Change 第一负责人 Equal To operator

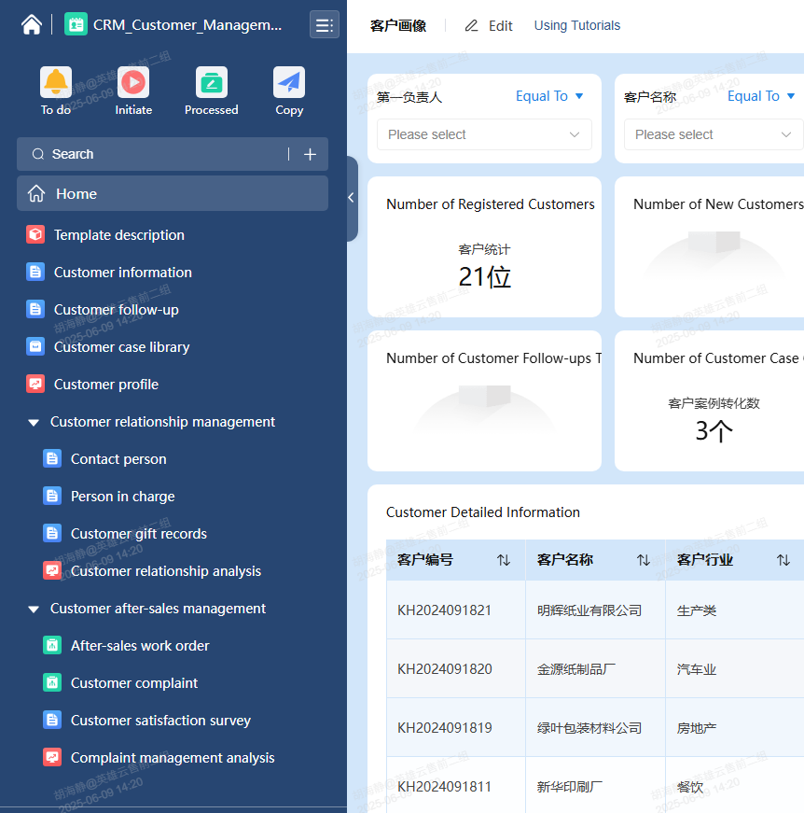click(x=549, y=96)
